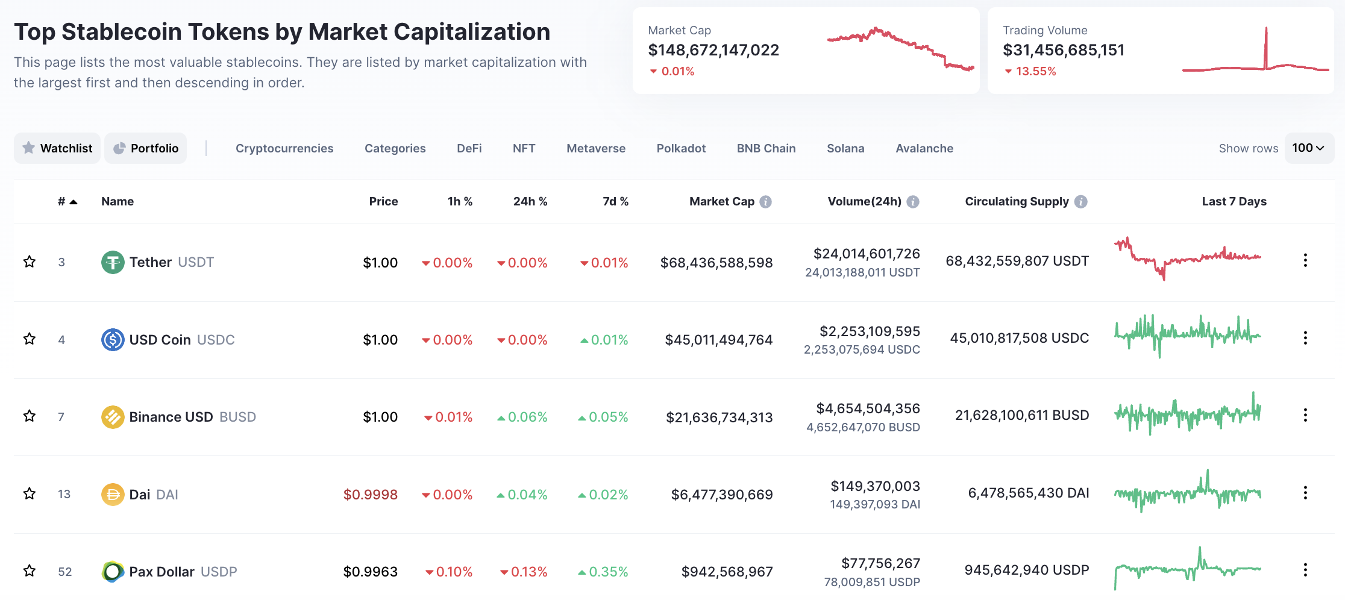Open the three-dot menu for Tether

pyautogui.click(x=1305, y=260)
